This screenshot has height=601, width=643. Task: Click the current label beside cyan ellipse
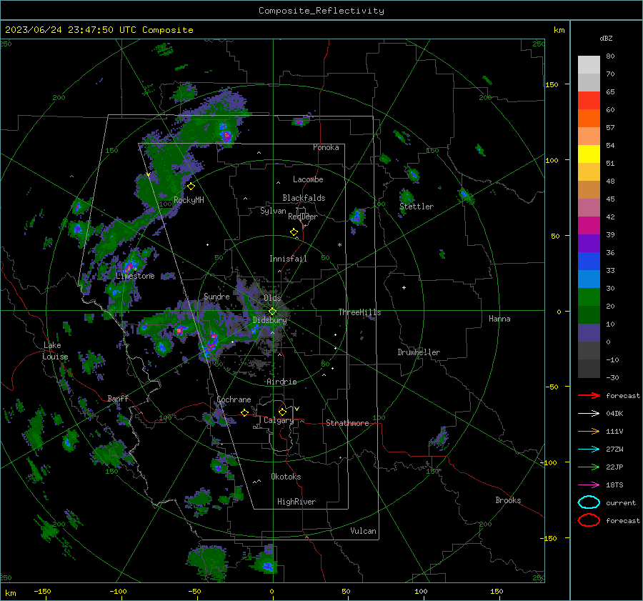(x=620, y=502)
